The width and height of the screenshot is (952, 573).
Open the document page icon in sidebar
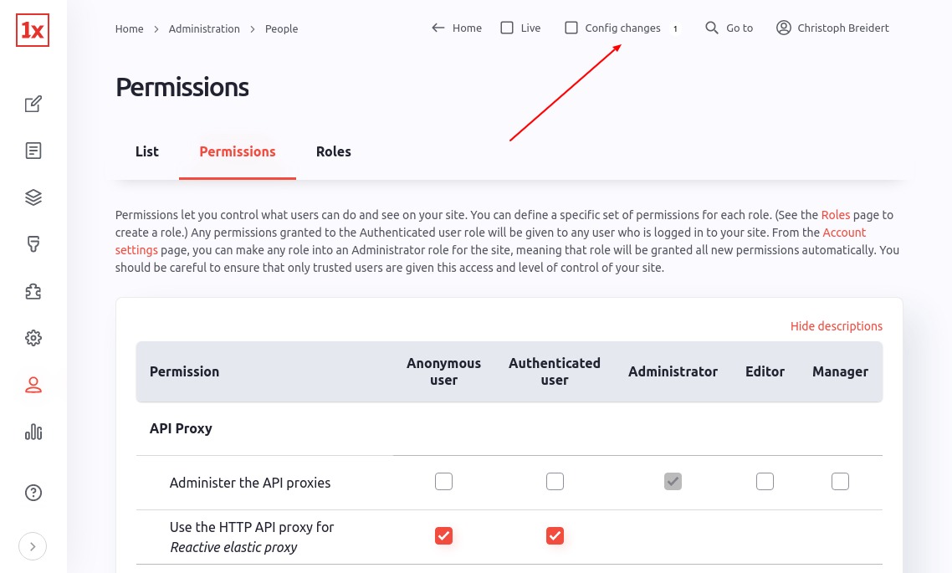pos(33,151)
